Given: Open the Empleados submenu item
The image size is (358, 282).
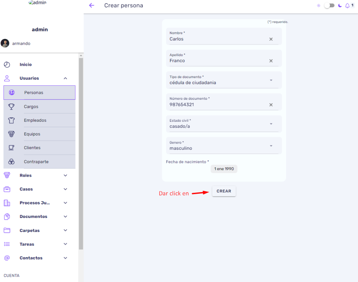Looking at the screenshot, I should coord(40,120).
